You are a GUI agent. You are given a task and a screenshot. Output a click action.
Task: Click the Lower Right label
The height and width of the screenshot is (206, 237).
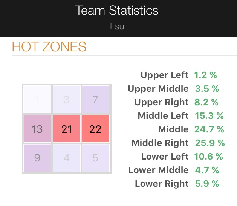[x=162, y=184]
